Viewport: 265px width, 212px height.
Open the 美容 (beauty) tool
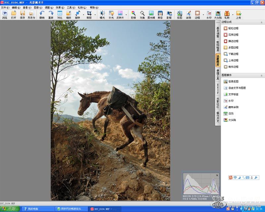[160, 15]
